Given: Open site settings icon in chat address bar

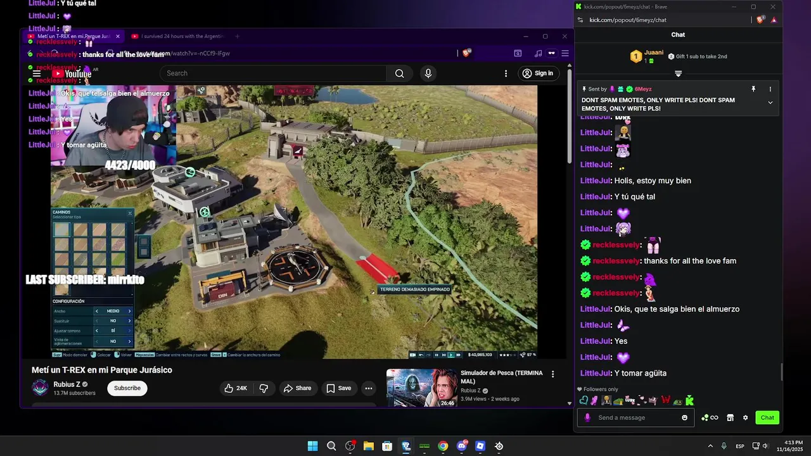Looking at the screenshot, I should [581, 20].
